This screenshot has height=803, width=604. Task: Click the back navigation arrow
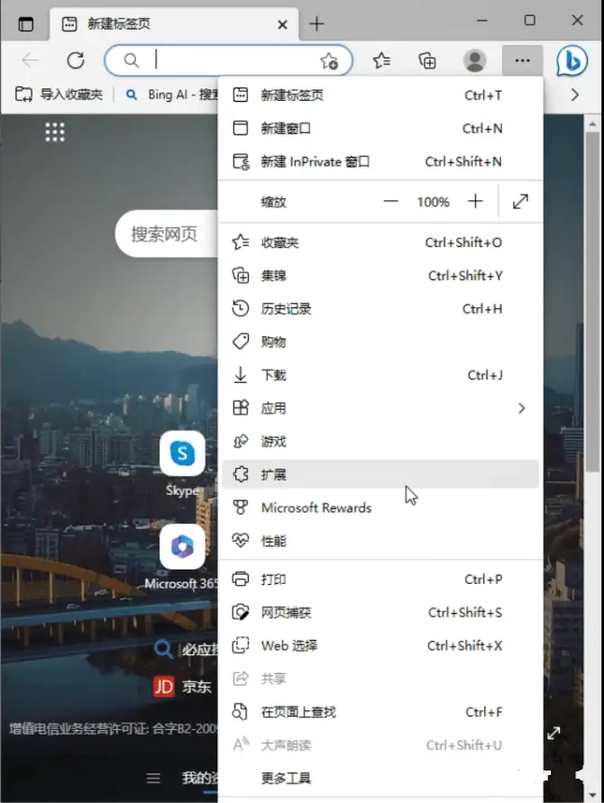click(30, 60)
